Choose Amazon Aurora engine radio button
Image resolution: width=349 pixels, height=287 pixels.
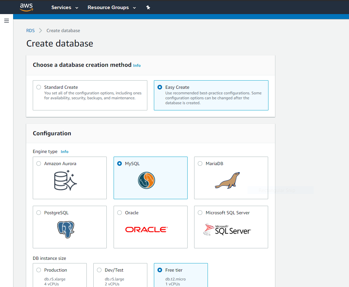pos(39,163)
